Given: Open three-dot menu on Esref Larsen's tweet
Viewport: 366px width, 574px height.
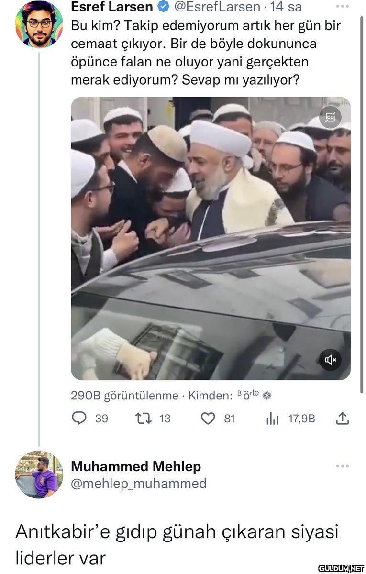Looking at the screenshot, I should tap(343, 7).
